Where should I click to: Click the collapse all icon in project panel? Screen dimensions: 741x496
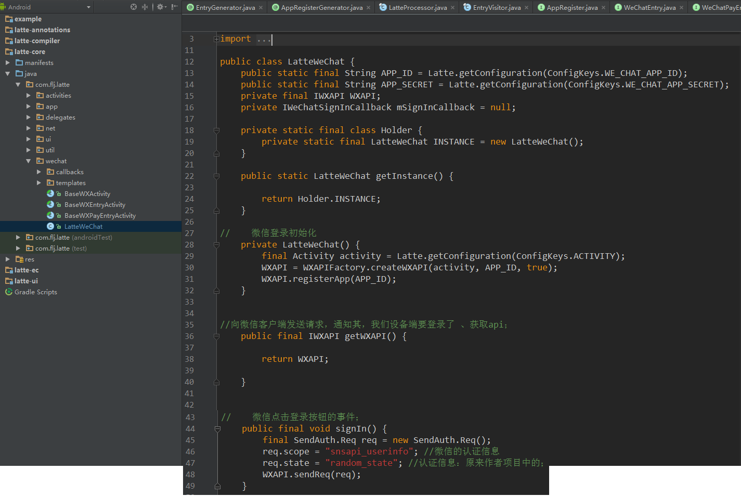click(x=145, y=7)
